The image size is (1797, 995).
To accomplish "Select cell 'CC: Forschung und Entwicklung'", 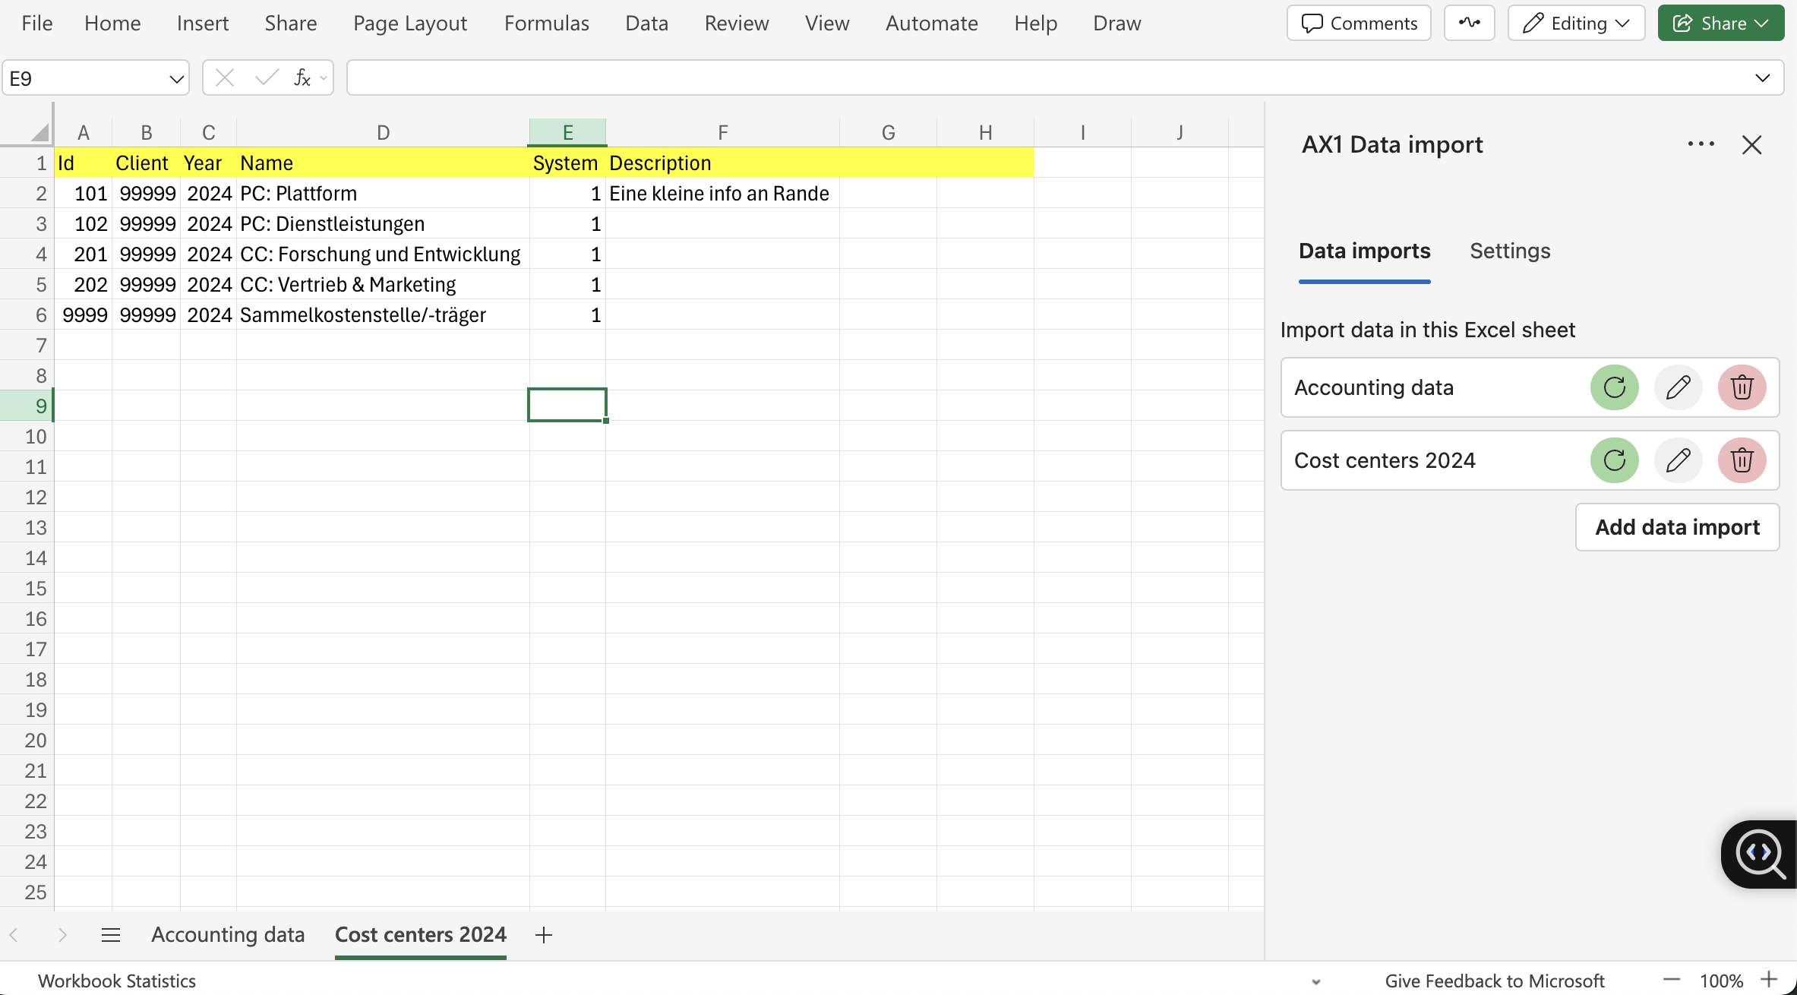I will pyautogui.click(x=383, y=254).
